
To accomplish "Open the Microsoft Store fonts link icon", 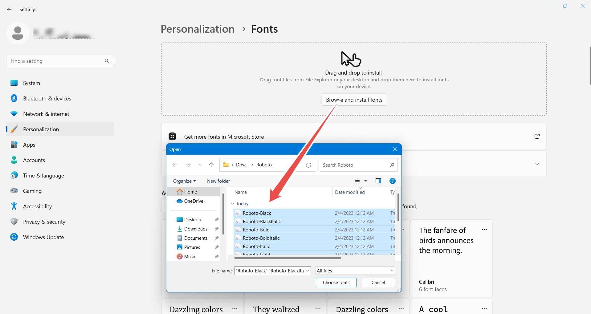I will coord(537,136).
